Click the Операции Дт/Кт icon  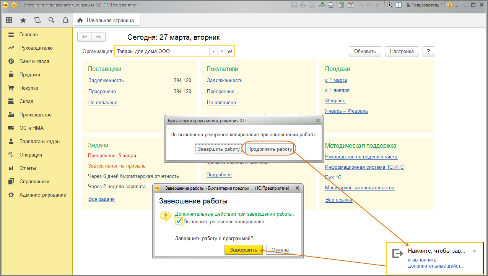tap(11, 155)
